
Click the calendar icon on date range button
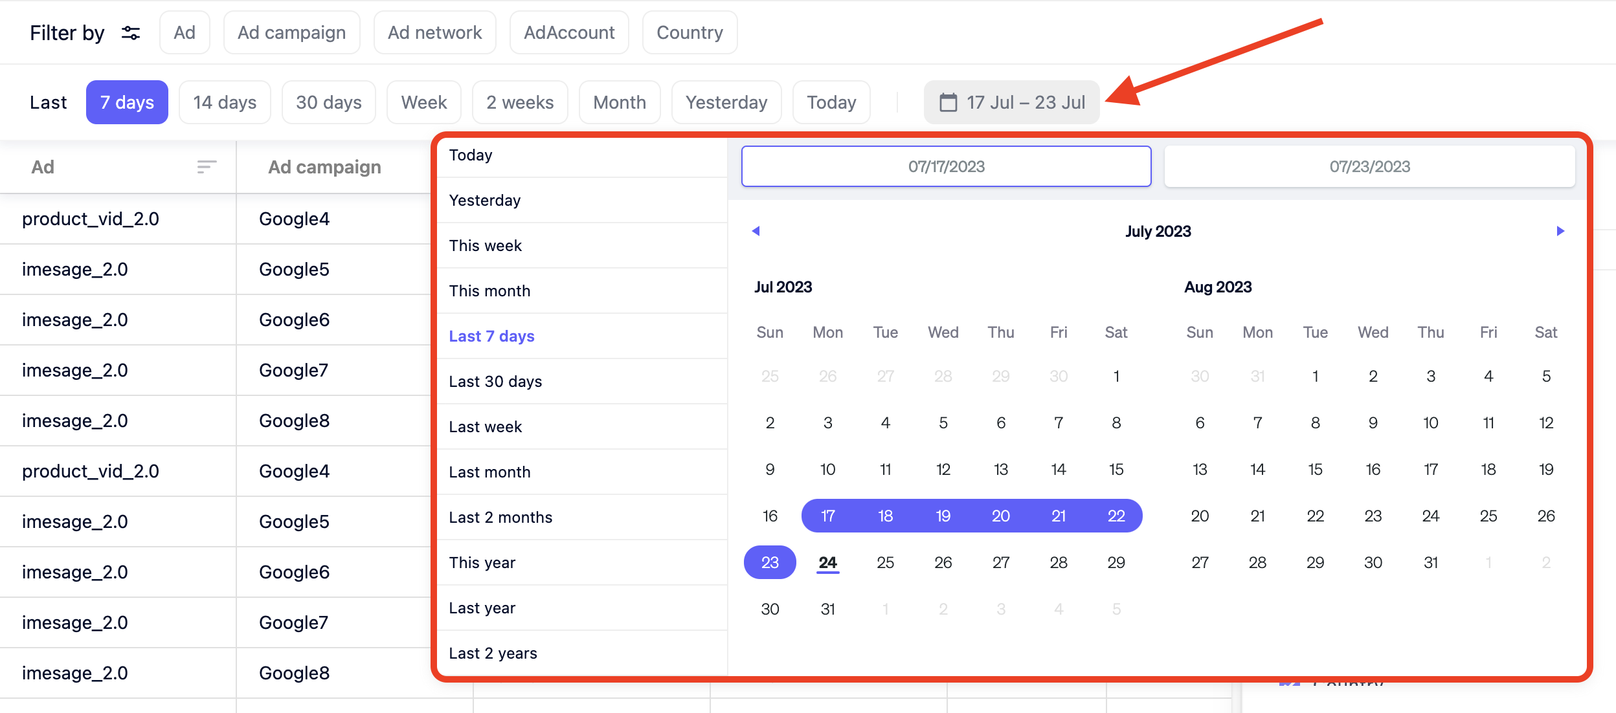tap(948, 102)
